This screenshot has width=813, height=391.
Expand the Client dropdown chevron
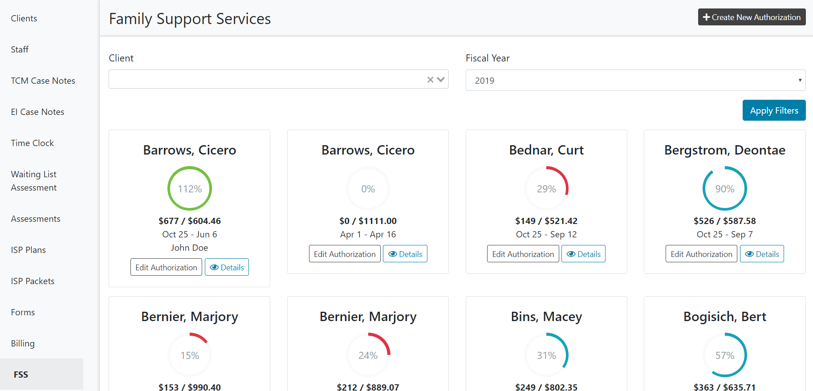point(441,80)
